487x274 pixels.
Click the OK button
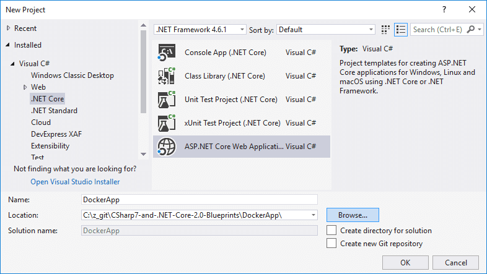(405, 263)
